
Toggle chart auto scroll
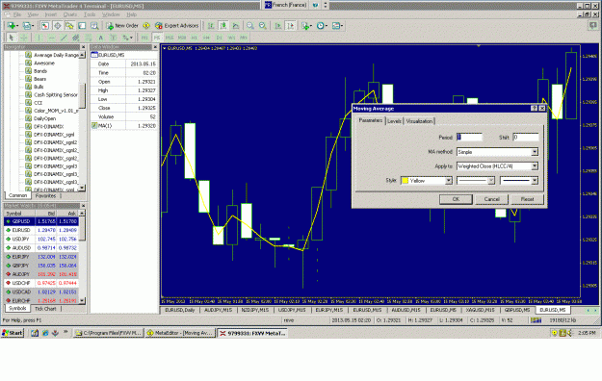point(278,26)
